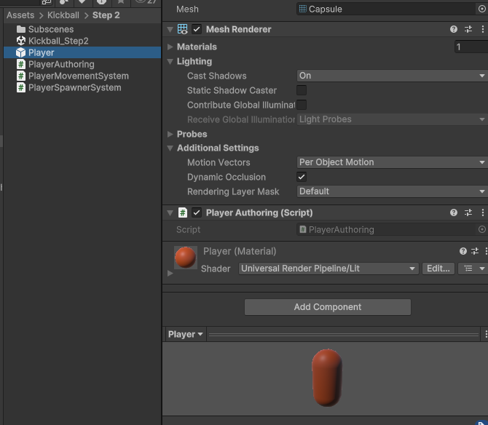Enable Static Shadow Caster
488x425 pixels.
pyautogui.click(x=302, y=90)
